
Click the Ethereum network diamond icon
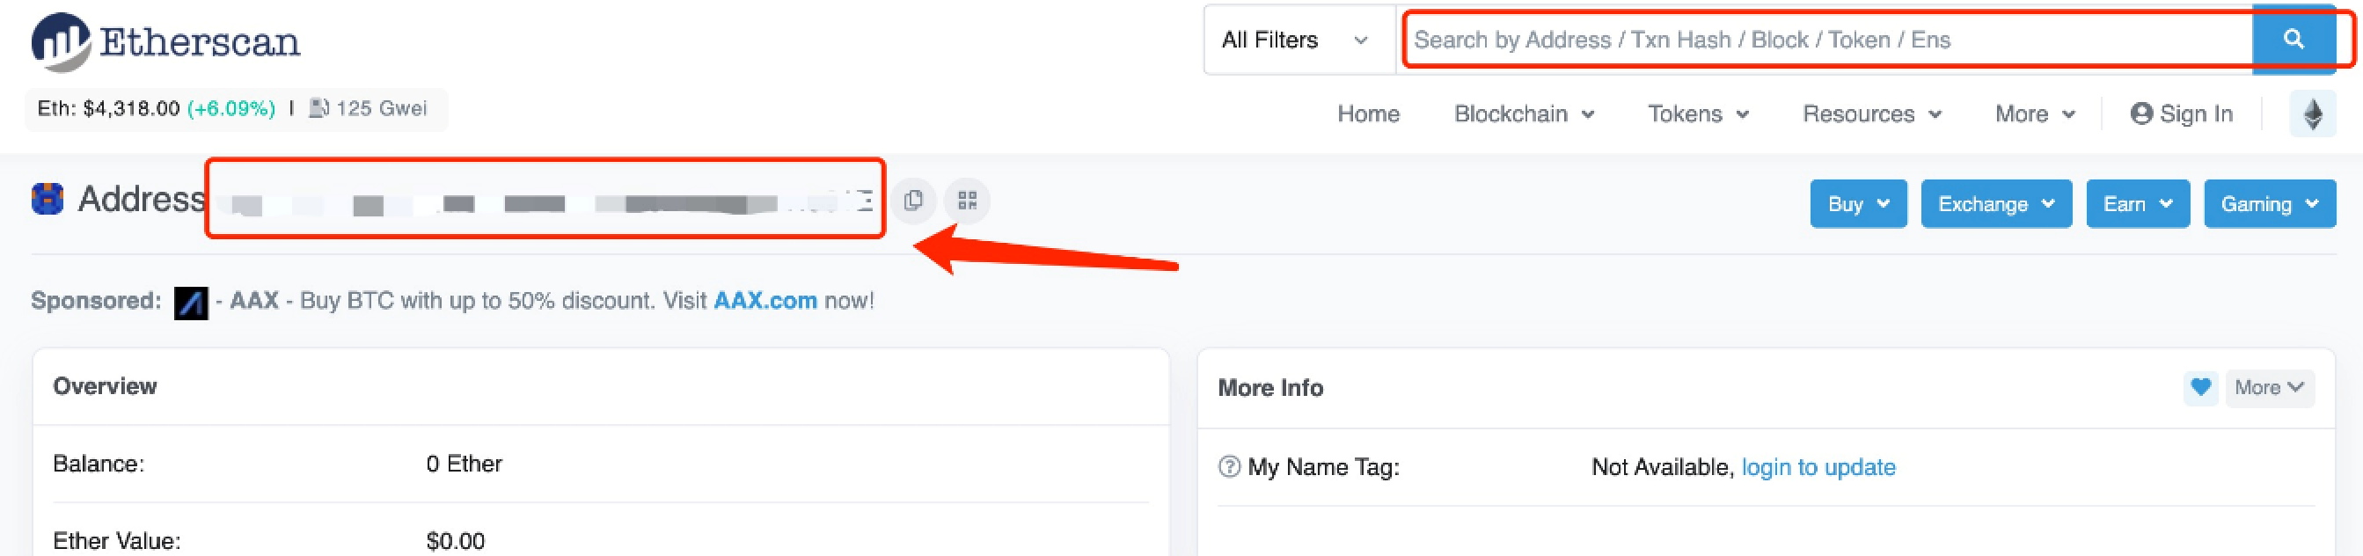(2313, 114)
